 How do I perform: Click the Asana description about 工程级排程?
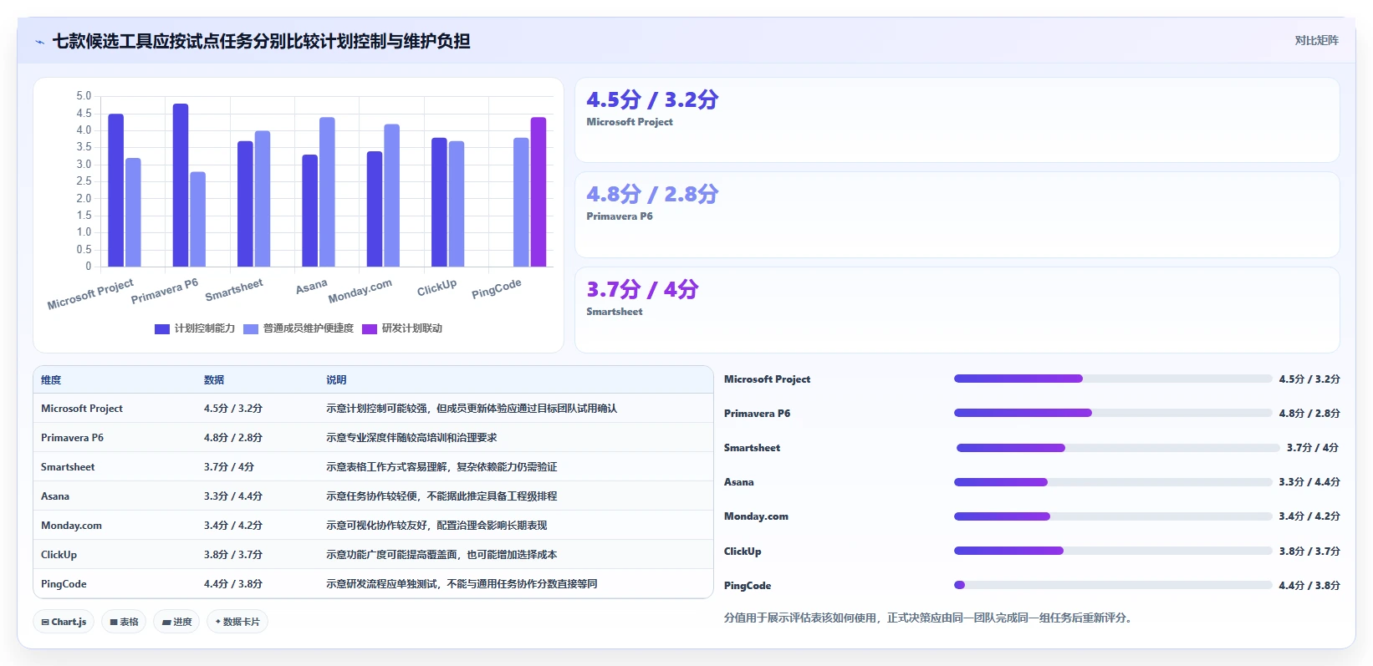click(x=442, y=496)
